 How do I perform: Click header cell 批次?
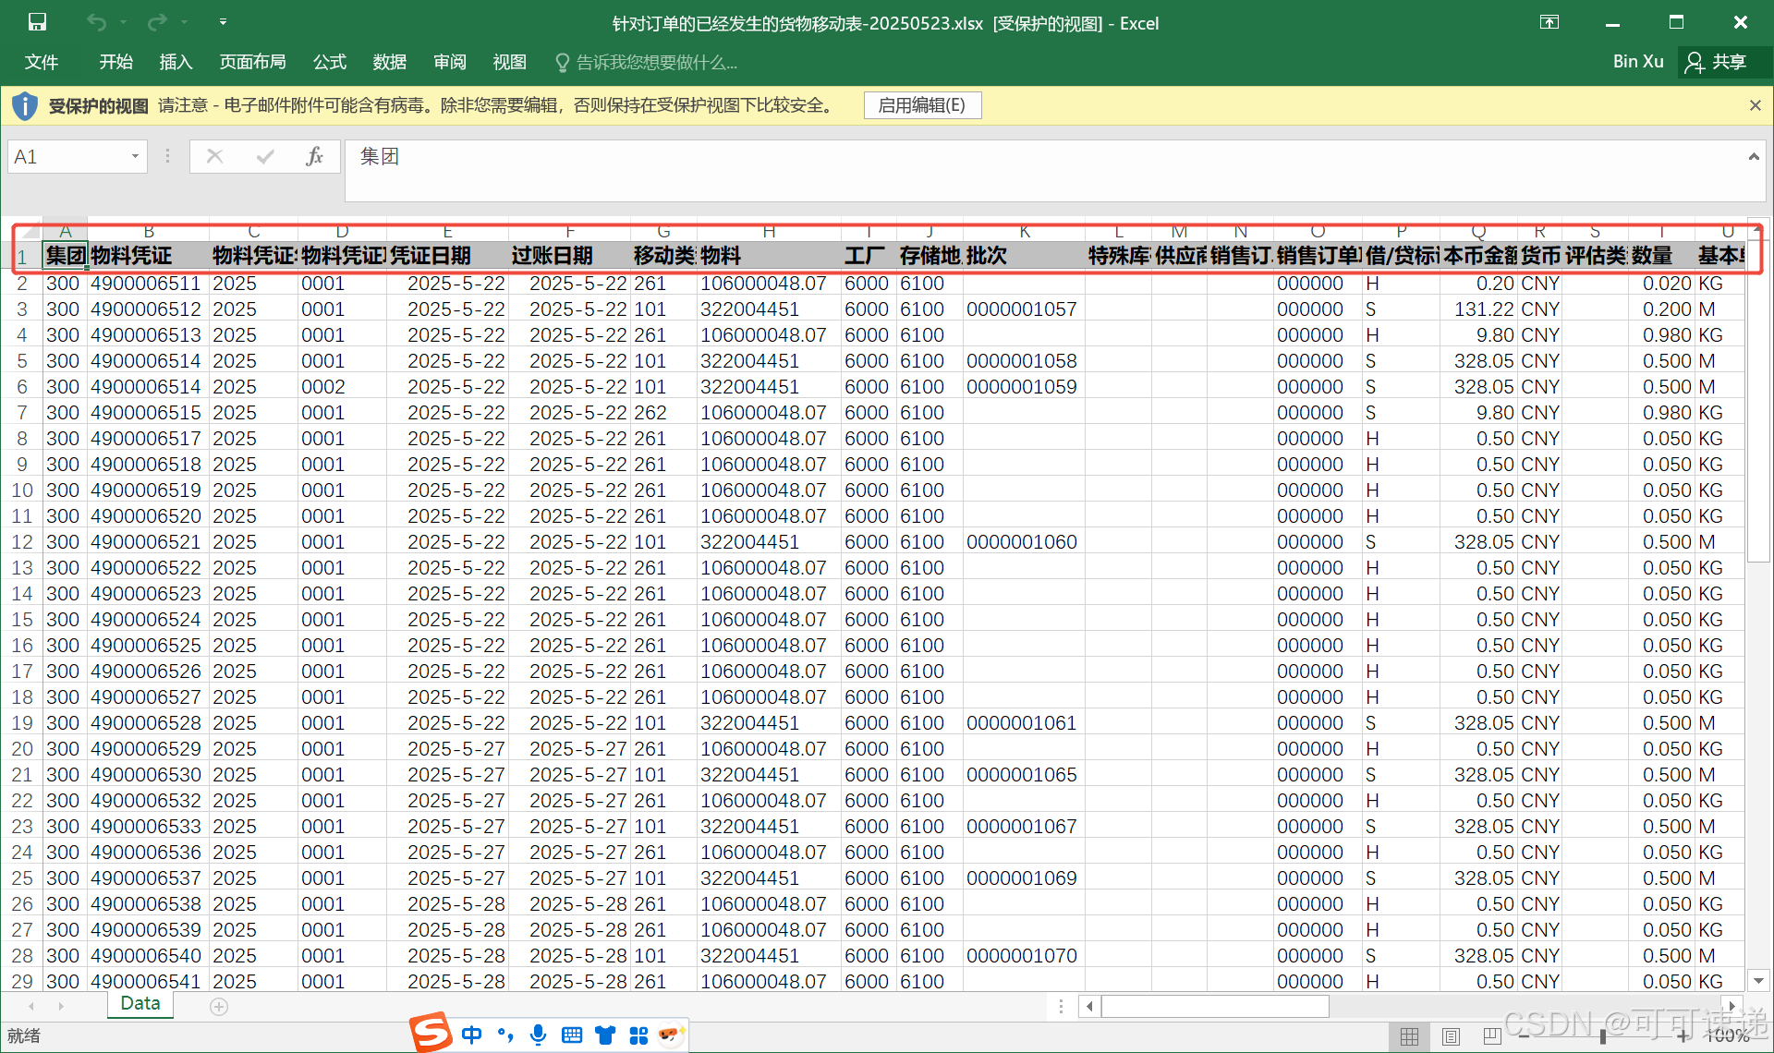pyautogui.click(x=1025, y=256)
